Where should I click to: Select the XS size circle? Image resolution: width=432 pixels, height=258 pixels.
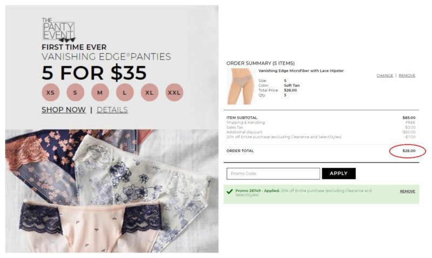point(50,93)
